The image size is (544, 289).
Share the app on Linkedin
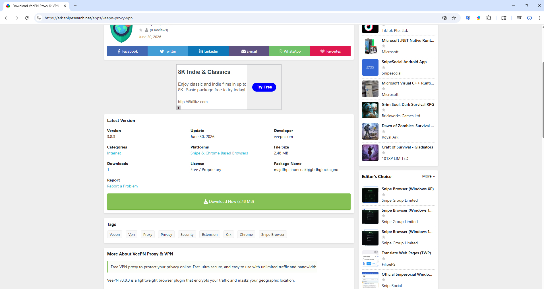click(x=208, y=51)
